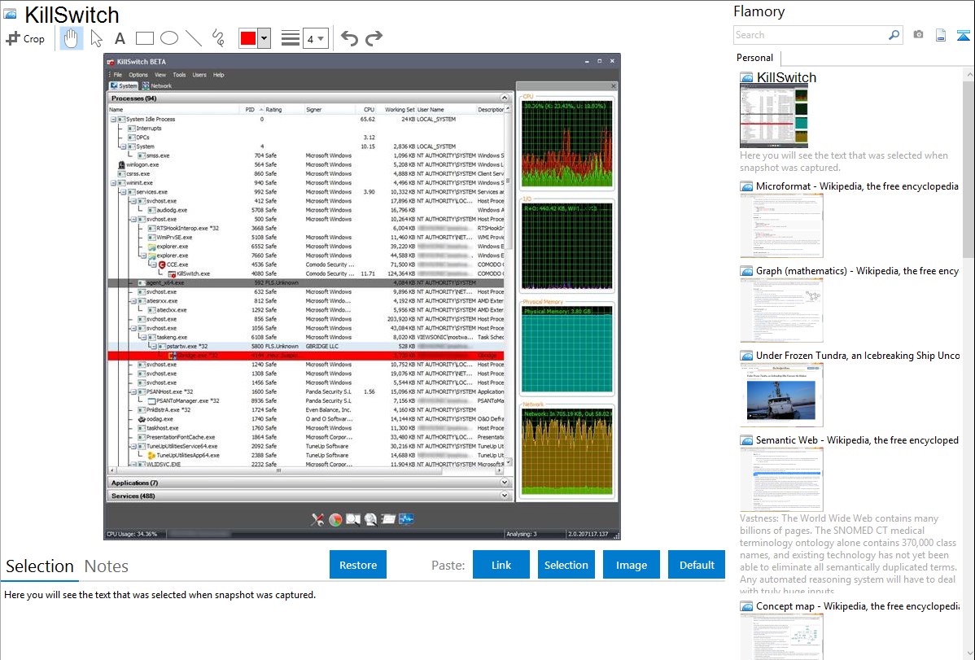Click the Flamory search field
975x660 pixels.
pyautogui.click(x=811, y=35)
